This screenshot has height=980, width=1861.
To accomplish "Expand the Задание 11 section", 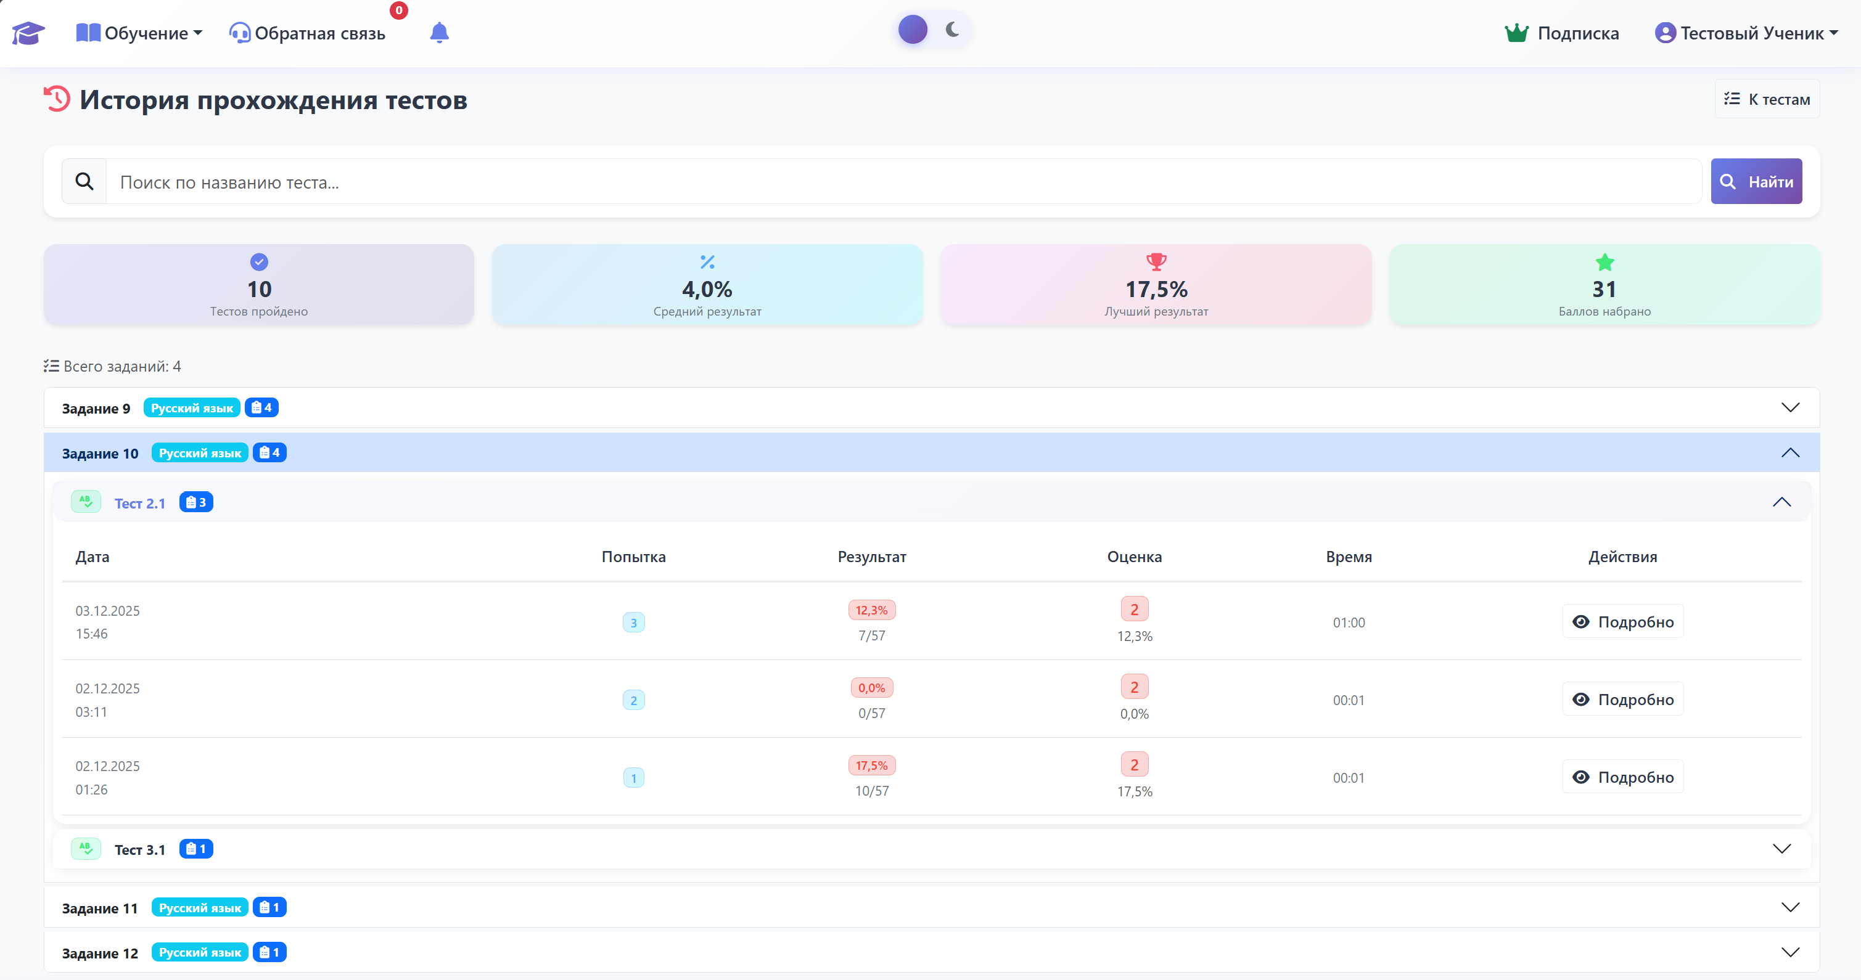I will point(931,907).
